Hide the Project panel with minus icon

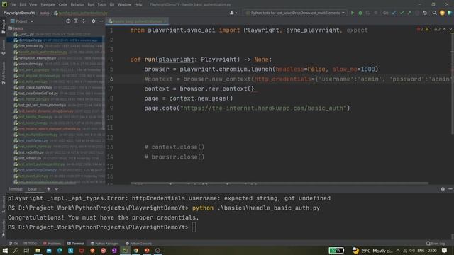point(101,21)
